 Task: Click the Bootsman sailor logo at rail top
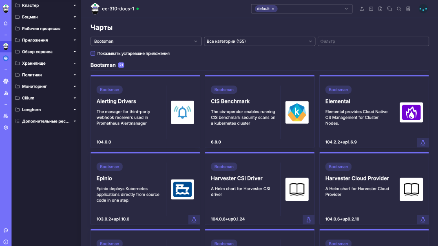6,9
